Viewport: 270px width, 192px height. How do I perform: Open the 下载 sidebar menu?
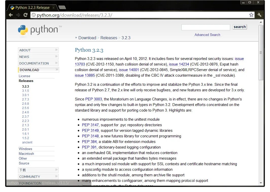click(38, 170)
